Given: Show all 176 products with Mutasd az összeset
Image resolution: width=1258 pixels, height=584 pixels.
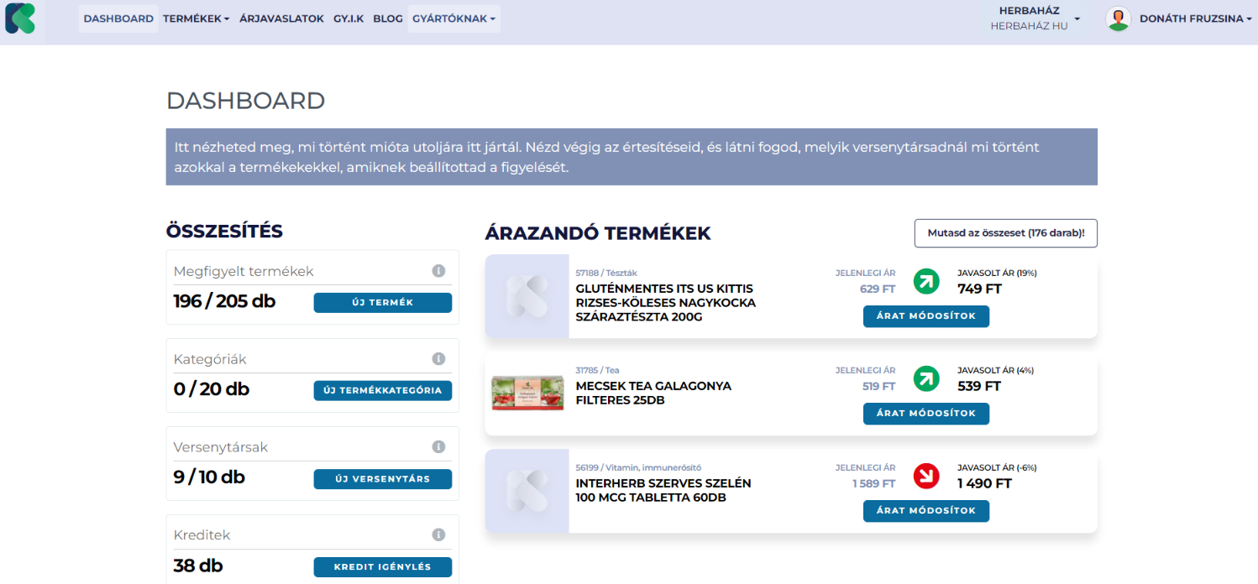Looking at the screenshot, I should pos(1005,232).
